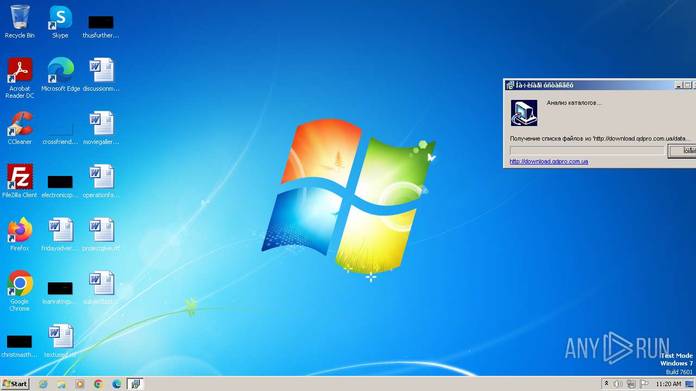Click the download progress bar

pyautogui.click(x=587, y=150)
